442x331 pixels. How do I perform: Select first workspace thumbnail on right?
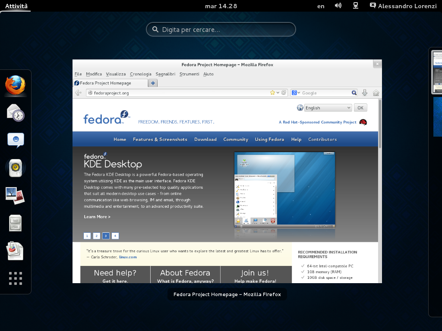click(x=438, y=72)
